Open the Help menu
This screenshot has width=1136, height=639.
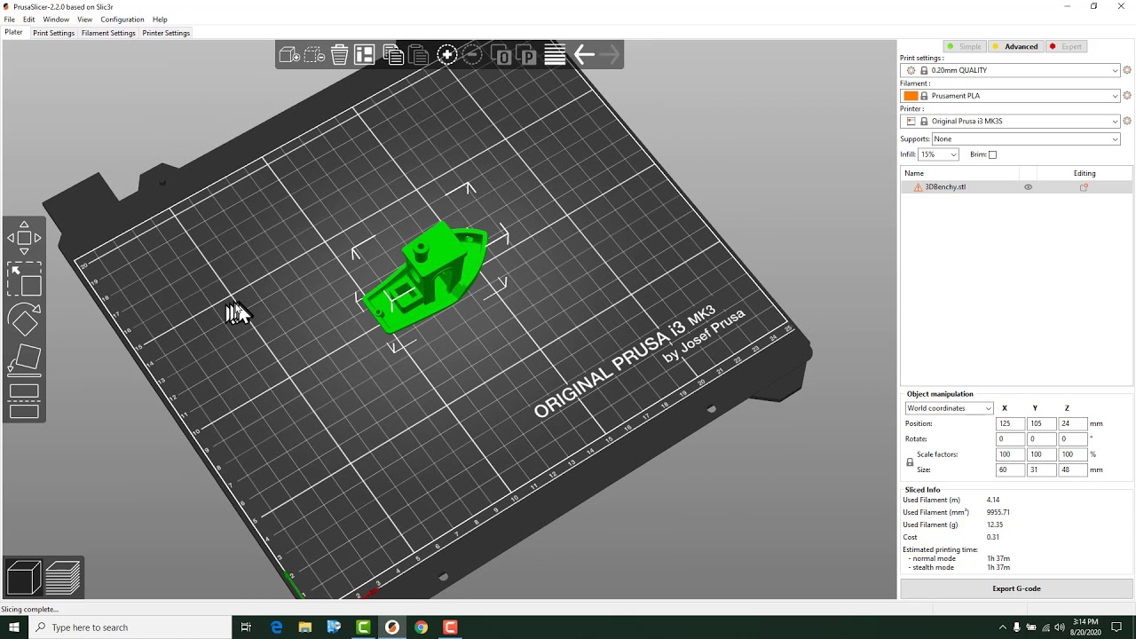[x=160, y=20]
